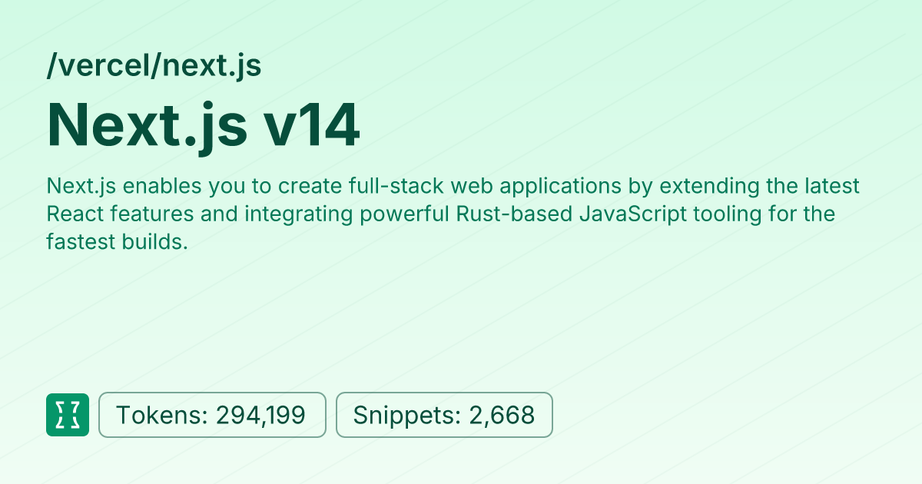Click the Tokens: 294,199 badge
Screen dimensions: 922x484
click(x=212, y=415)
